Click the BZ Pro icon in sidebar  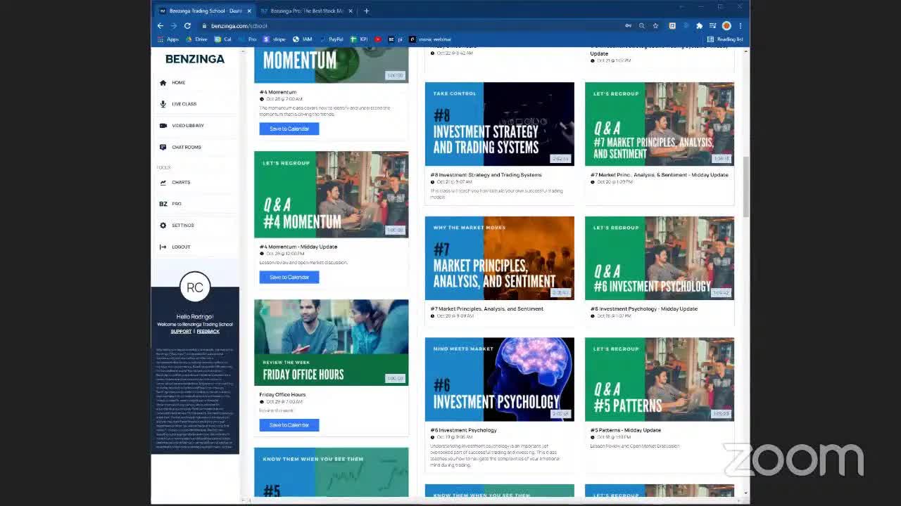point(163,204)
